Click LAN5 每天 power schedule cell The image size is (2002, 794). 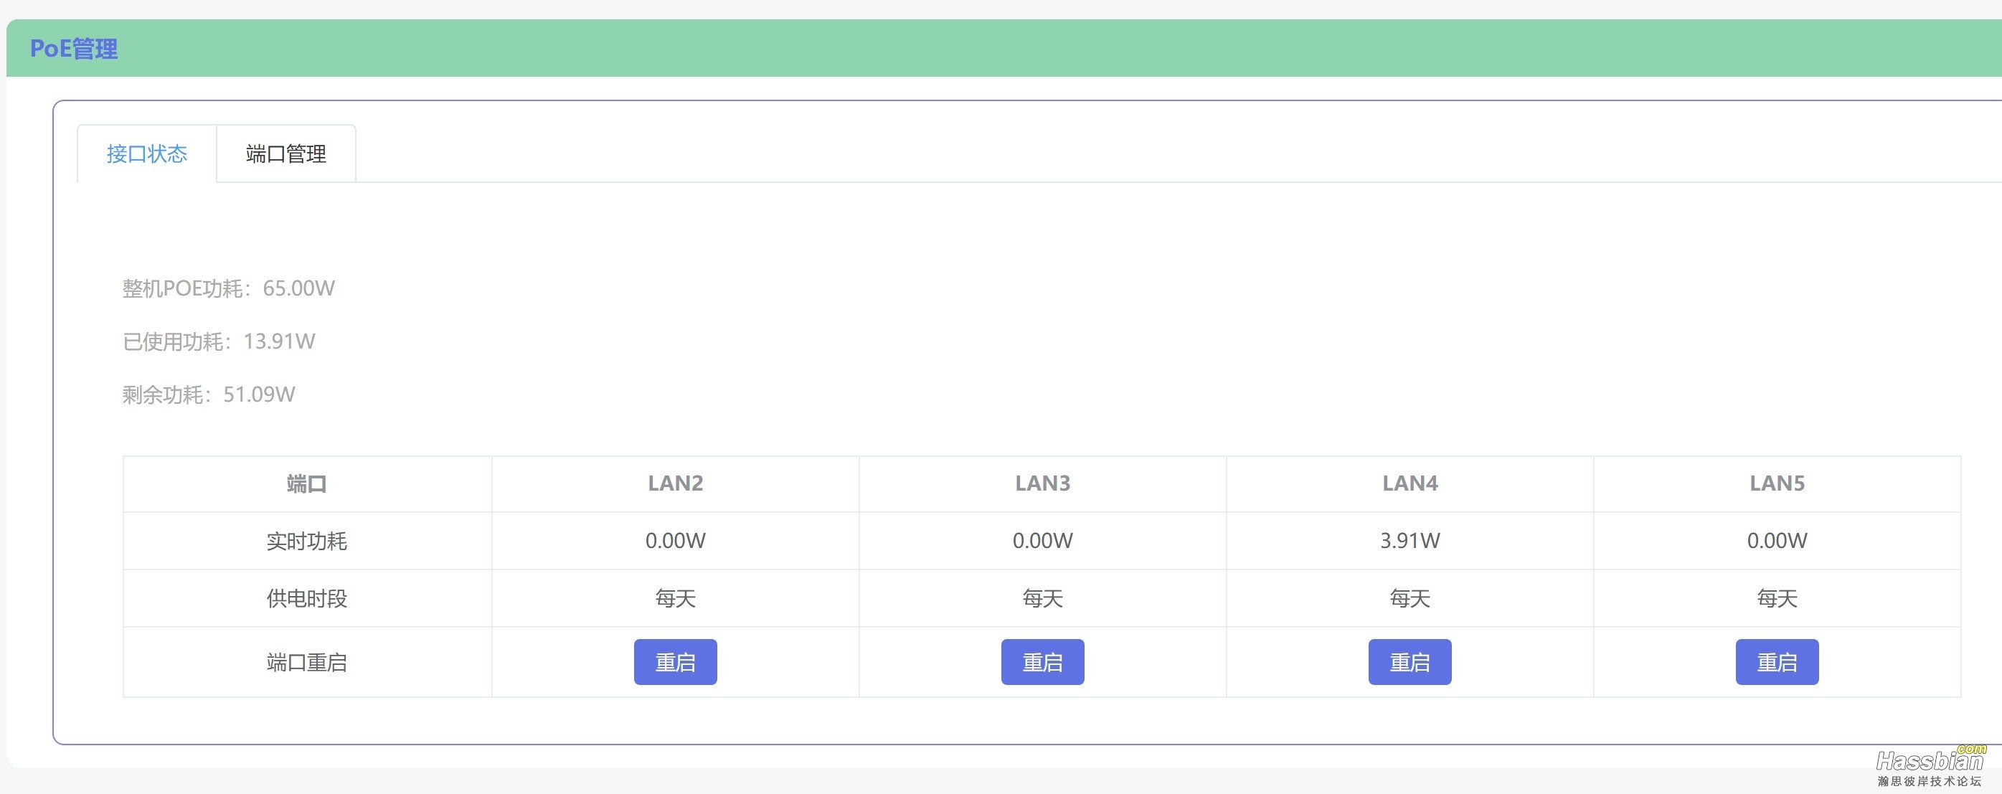pos(1777,598)
